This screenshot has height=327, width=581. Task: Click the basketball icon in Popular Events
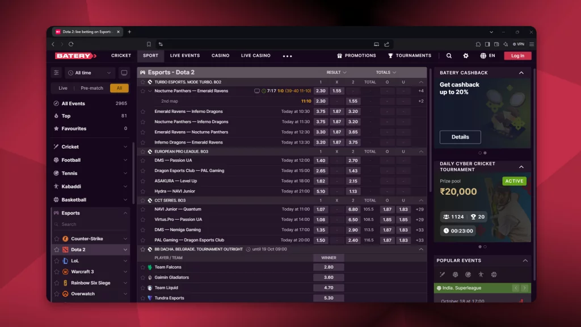pyautogui.click(x=494, y=274)
